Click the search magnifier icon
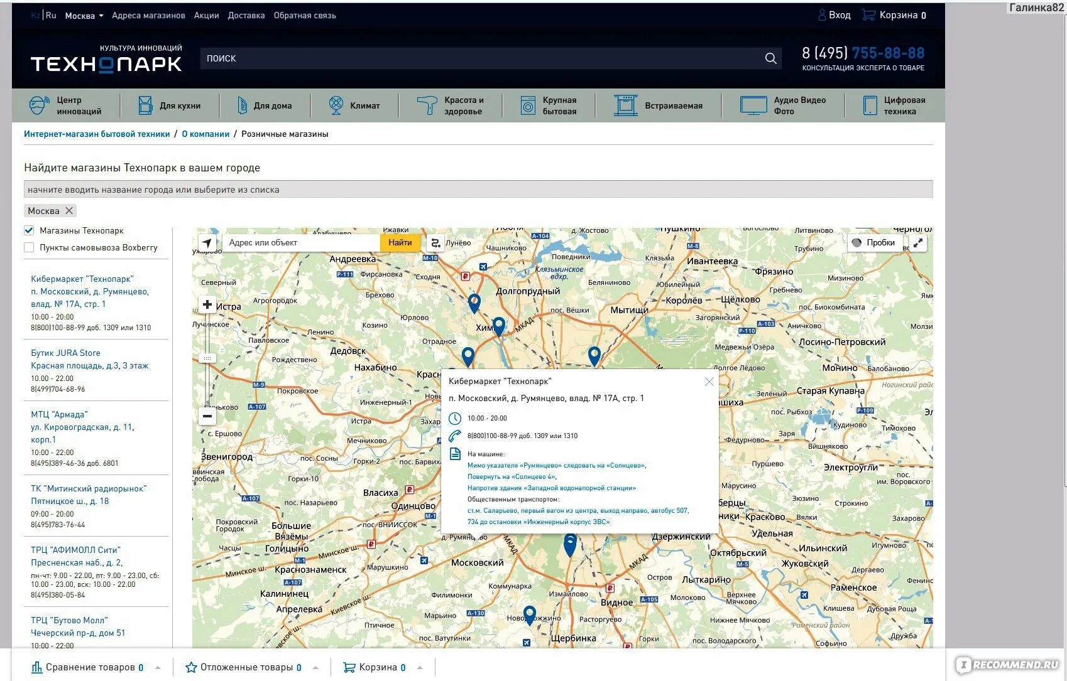The width and height of the screenshot is (1067, 681). pyautogui.click(x=770, y=58)
